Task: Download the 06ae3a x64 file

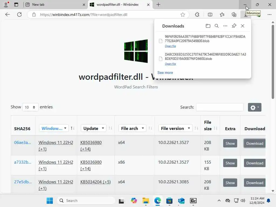Action: coord(254,143)
